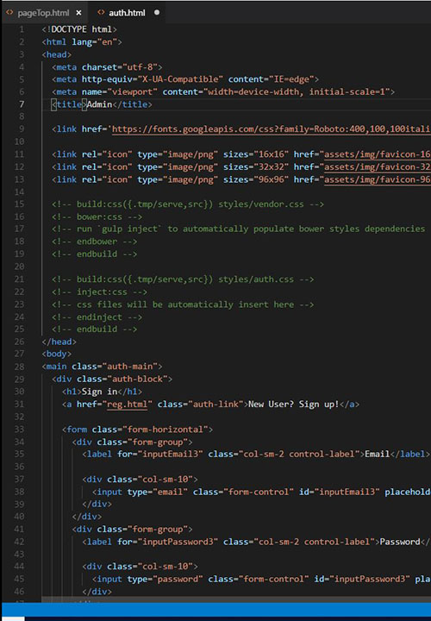Close the pageTop.html tab

[x=78, y=13]
